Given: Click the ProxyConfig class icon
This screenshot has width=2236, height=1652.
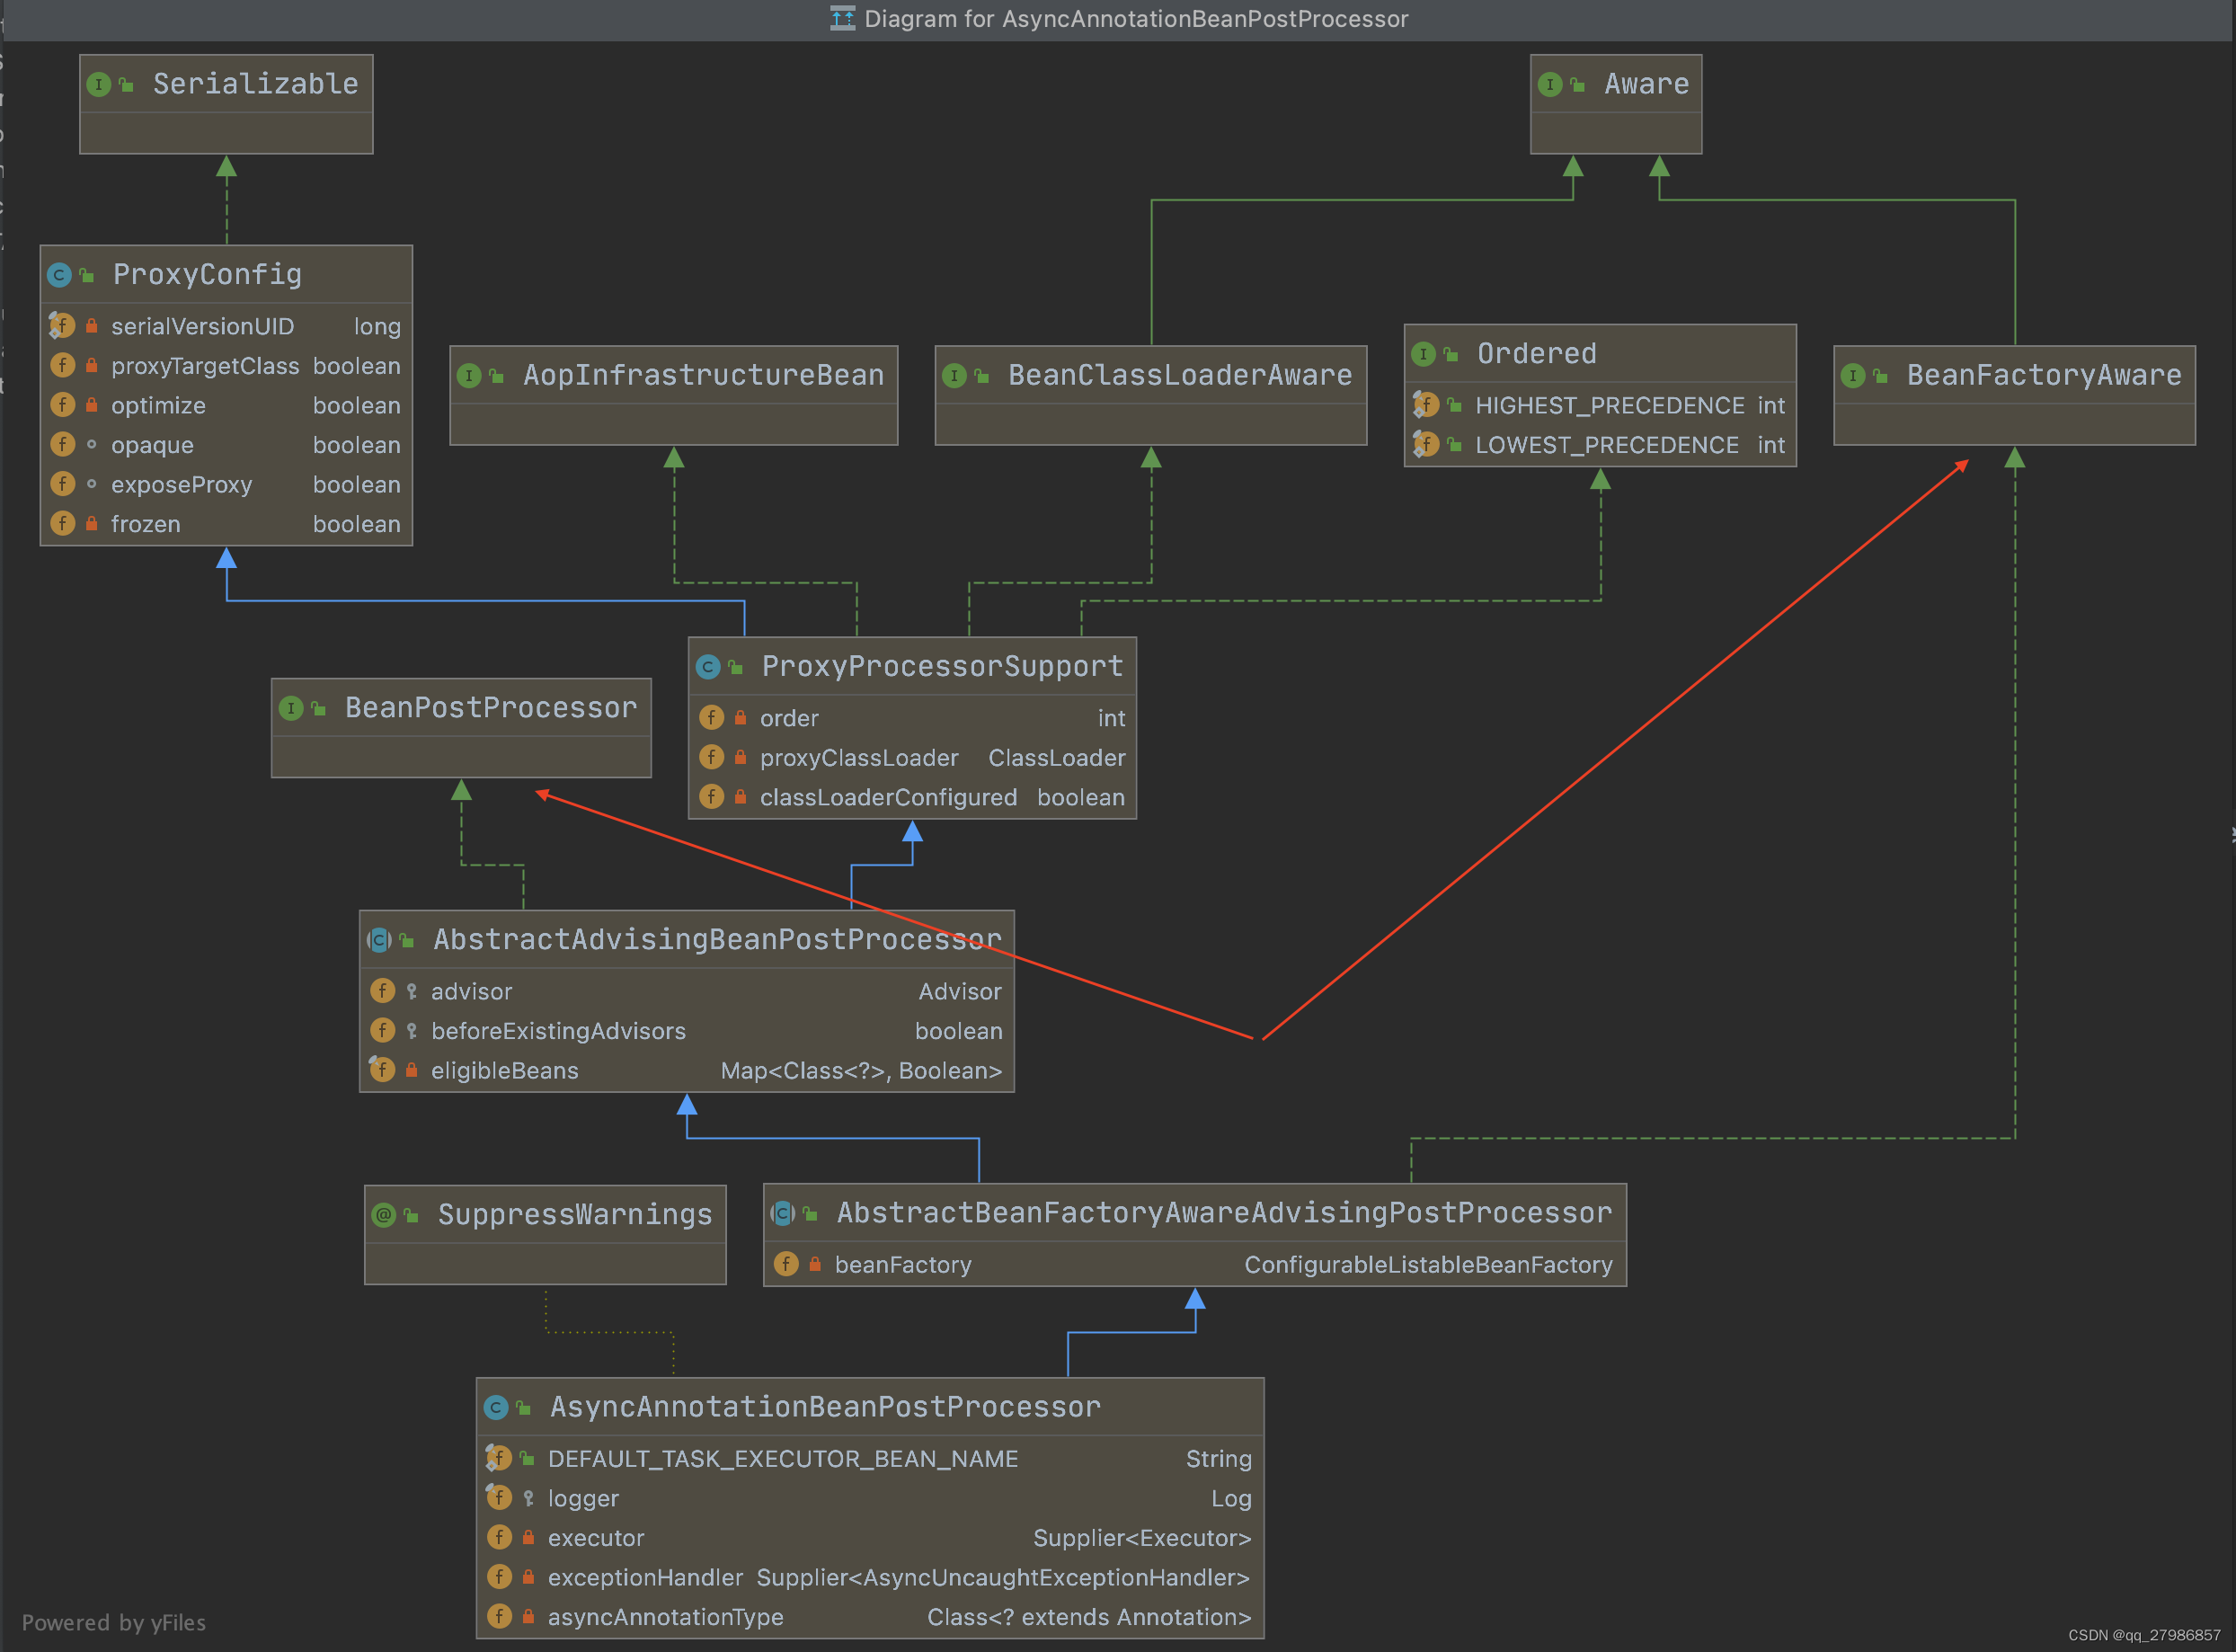Looking at the screenshot, I should [59, 275].
